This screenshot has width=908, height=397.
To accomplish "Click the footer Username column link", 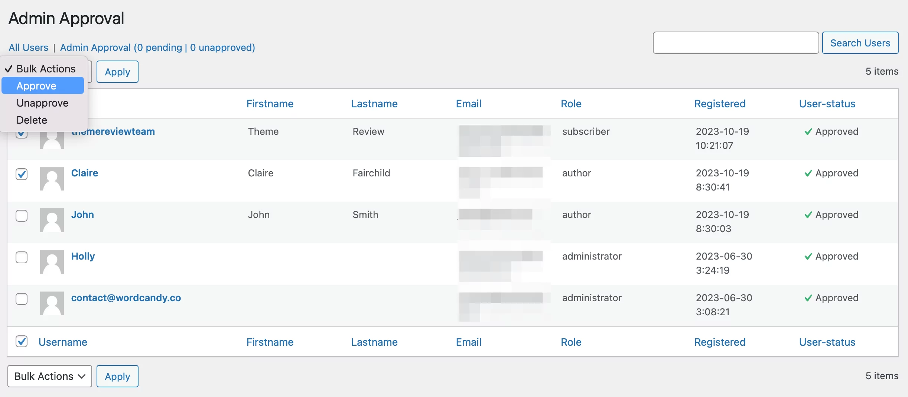I will [63, 342].
